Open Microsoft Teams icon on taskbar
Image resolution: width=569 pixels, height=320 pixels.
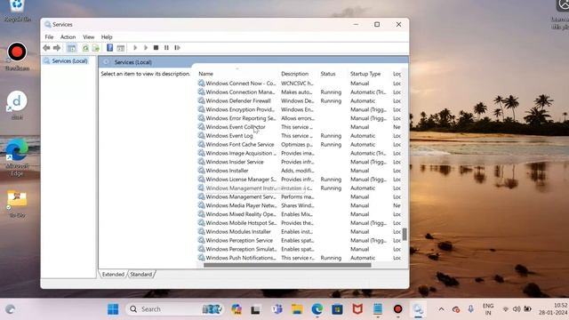[x=276, y=309]
